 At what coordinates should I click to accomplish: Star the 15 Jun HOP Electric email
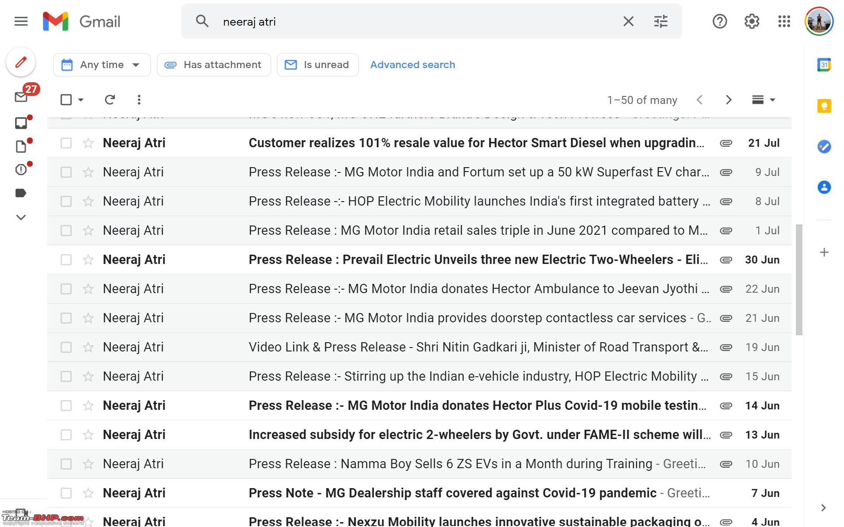[88, 376]
